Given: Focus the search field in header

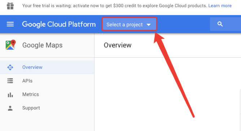Looking at the screenshot, I should tap(225, 24).
